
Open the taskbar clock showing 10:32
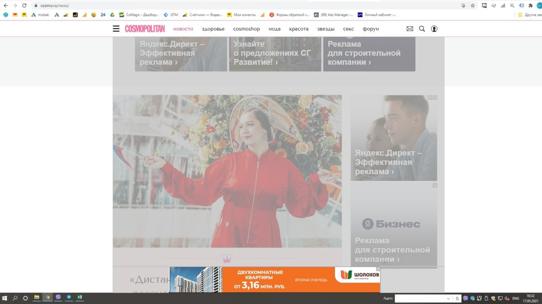tap(530, 298)
